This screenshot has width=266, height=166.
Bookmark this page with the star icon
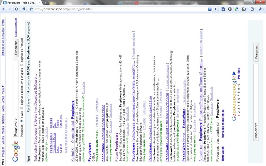31,9
